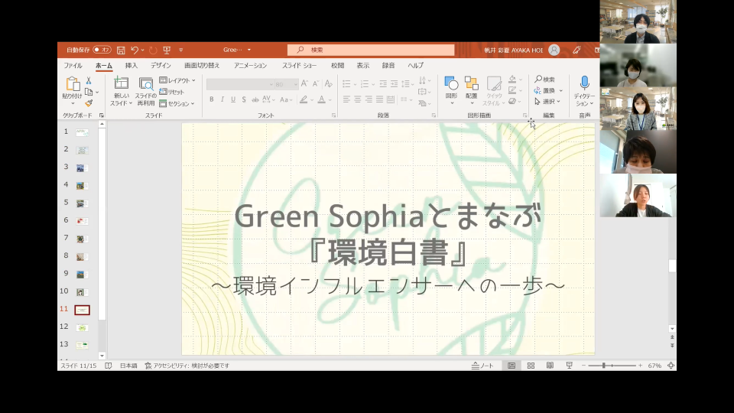
Task: Open the セクション dropdown
Action: pos(177,103)
